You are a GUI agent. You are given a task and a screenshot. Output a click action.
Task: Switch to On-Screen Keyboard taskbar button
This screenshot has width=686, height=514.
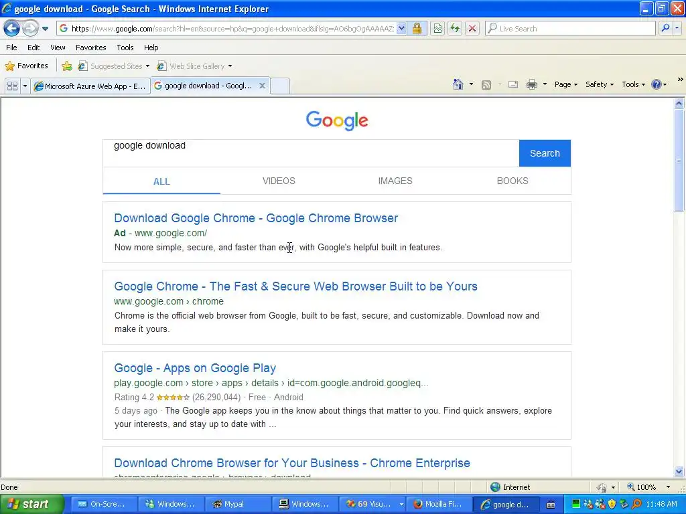pyautogui.click(x=104, y=504)
